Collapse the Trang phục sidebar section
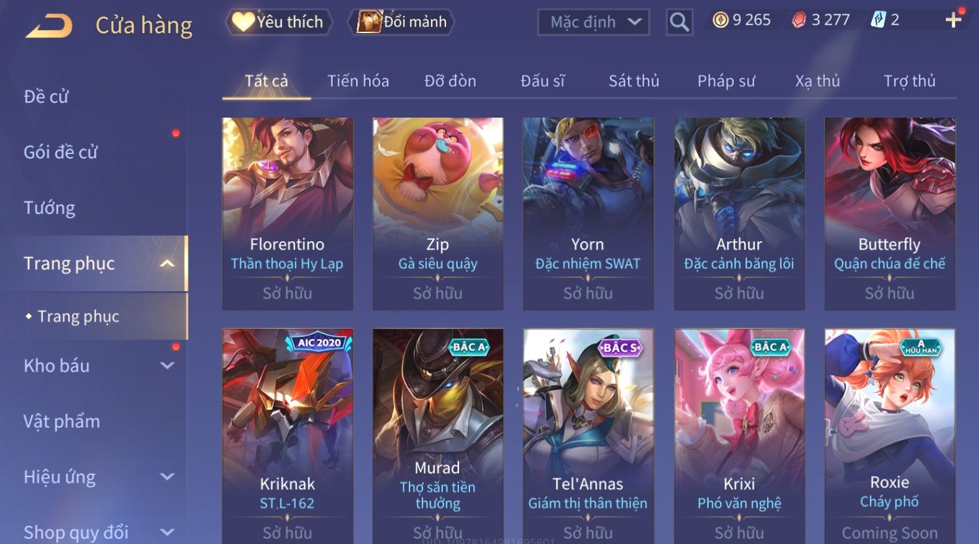This screenshot has width=979, height=544. 167,263
